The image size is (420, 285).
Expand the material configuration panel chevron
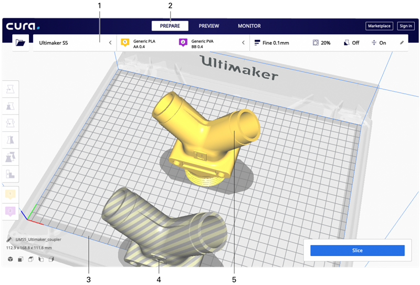tap(243, 43)
